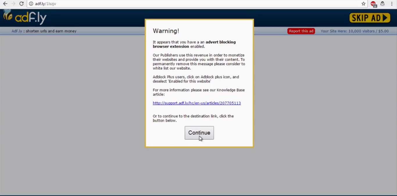This screenshot has height=196, width=397.
Task: Click the AdF.ly link in the subheader
Action: pyautogui.click(x=17, y=31)
